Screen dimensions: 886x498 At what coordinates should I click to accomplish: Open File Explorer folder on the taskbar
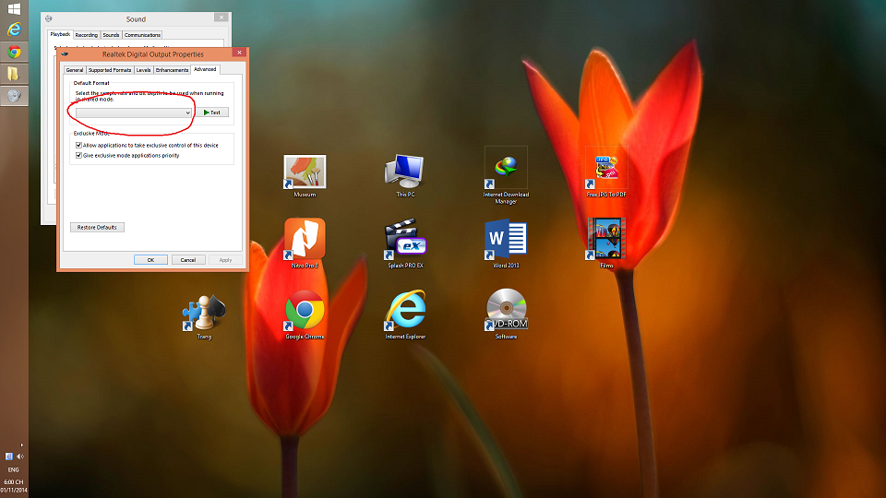coord(14,74)
